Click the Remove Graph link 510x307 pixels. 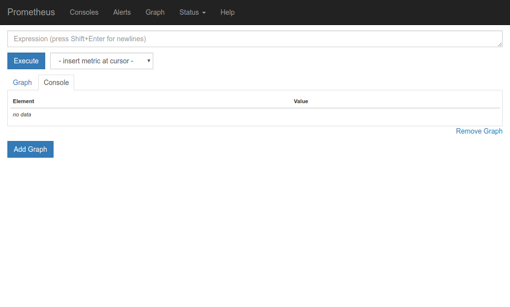479,131
